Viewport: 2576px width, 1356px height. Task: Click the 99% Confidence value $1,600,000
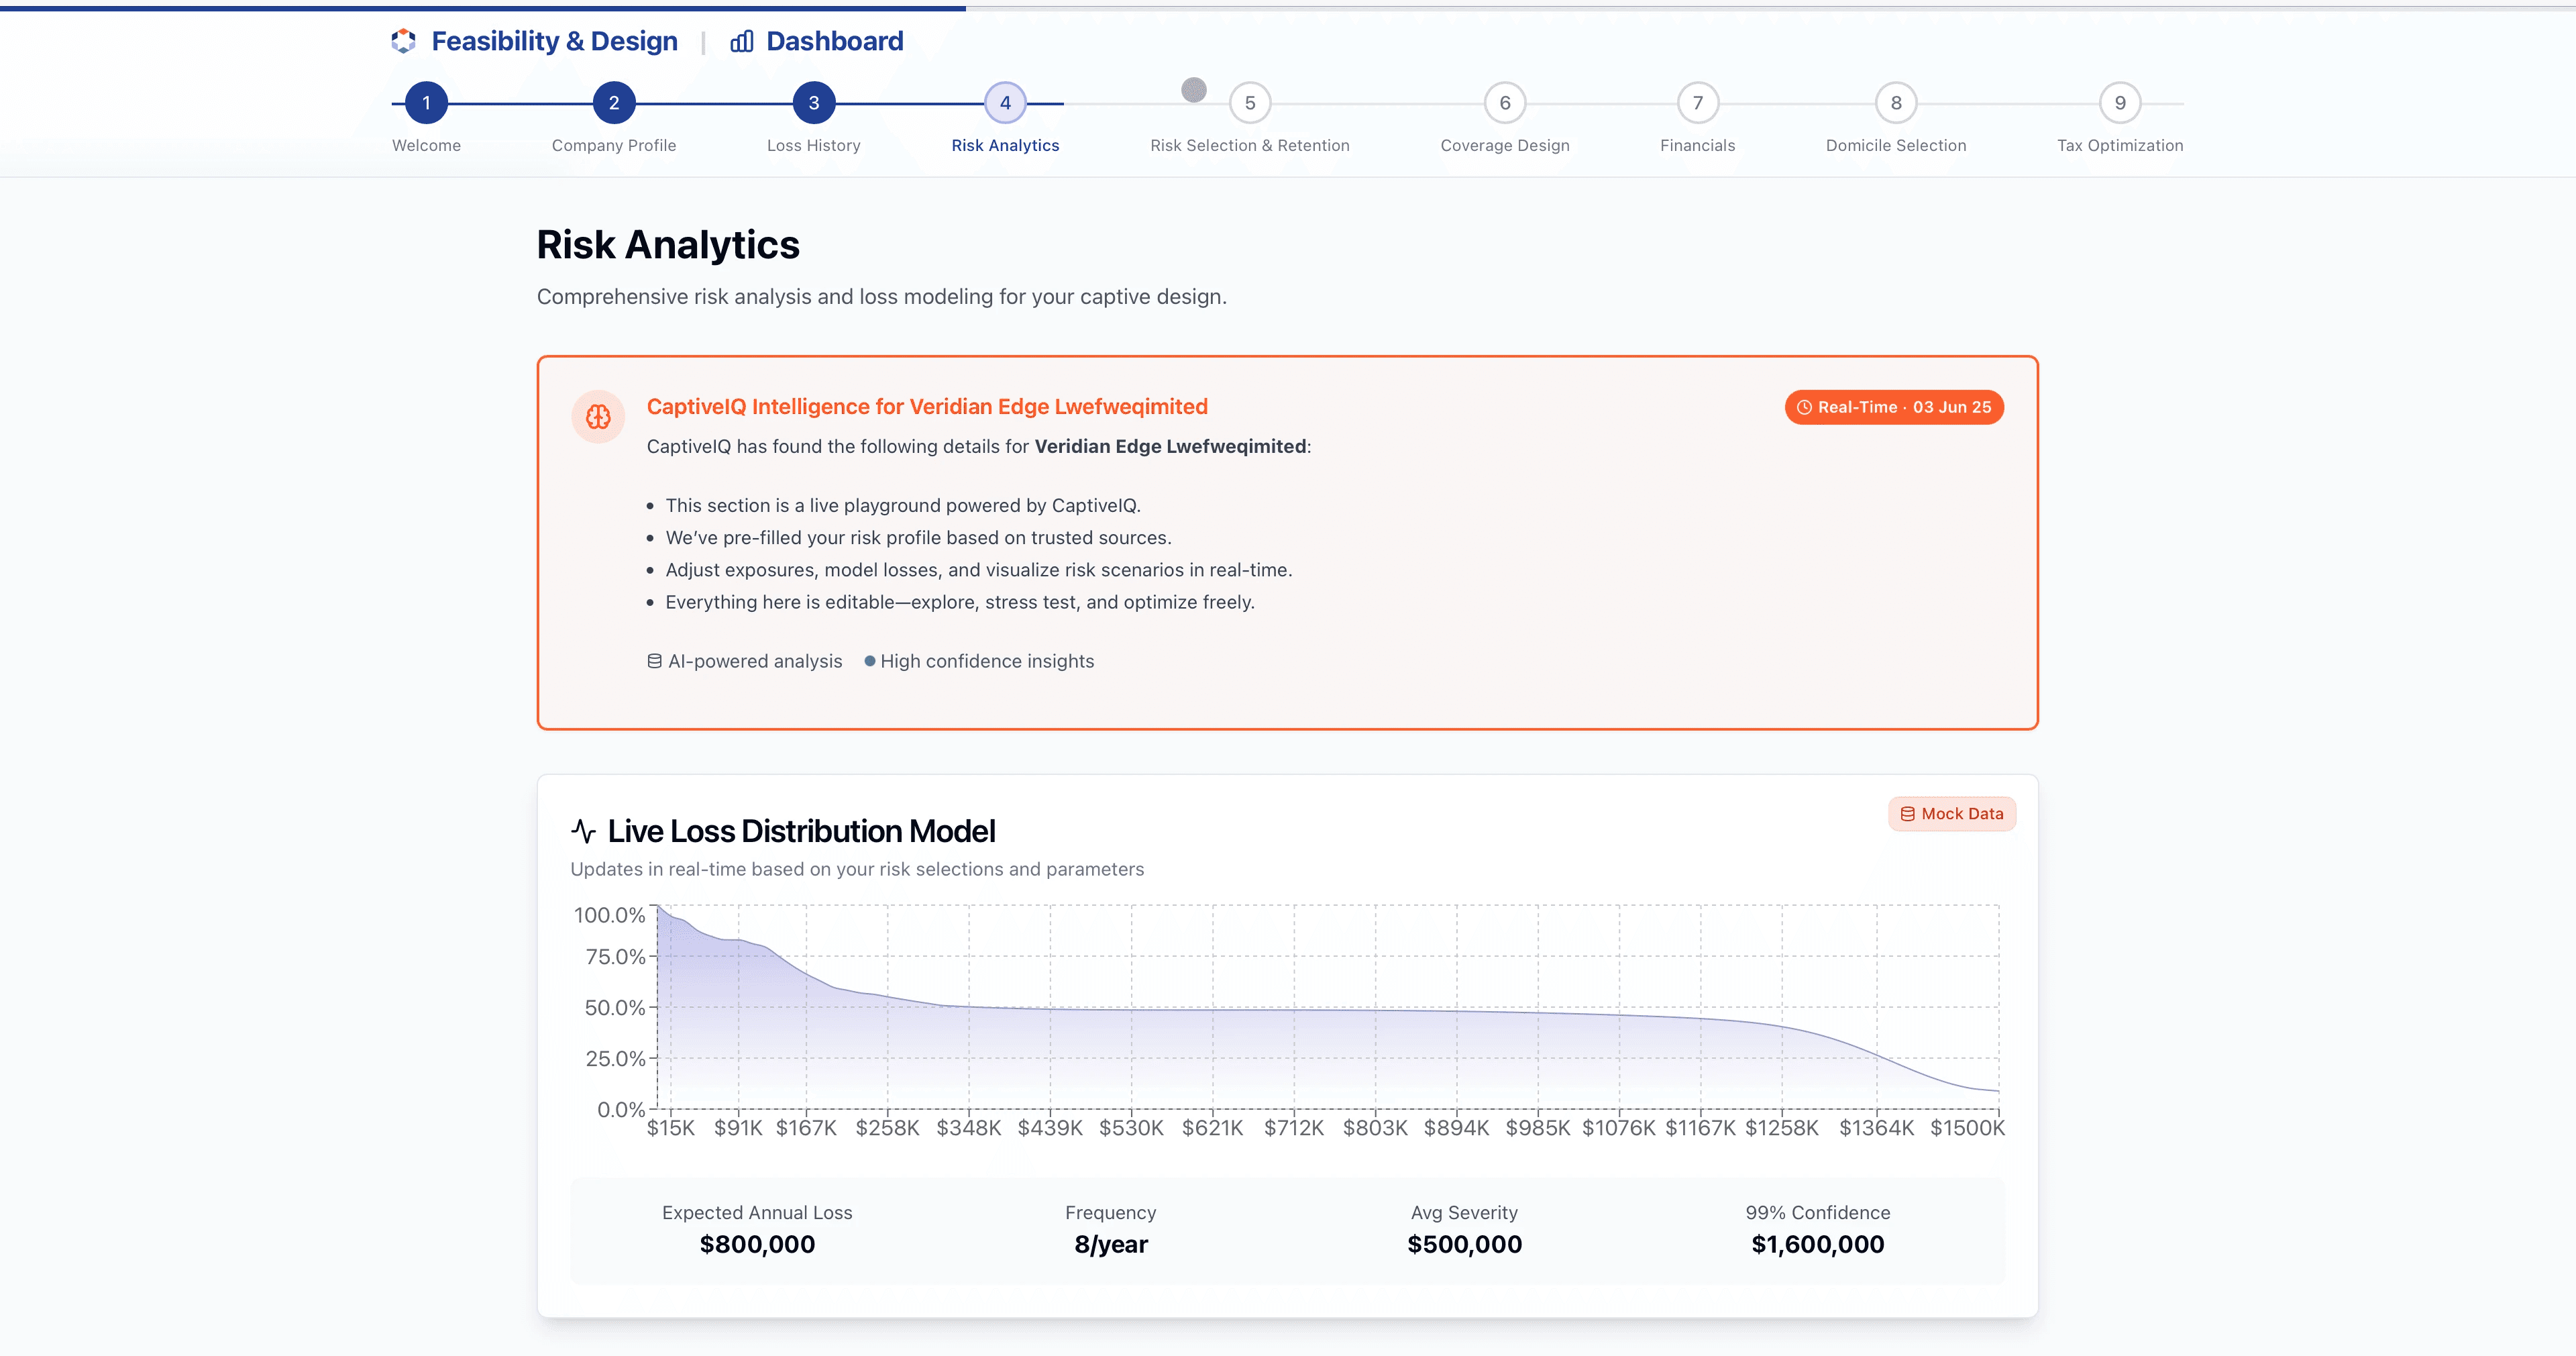[x=1818, y=1245]
